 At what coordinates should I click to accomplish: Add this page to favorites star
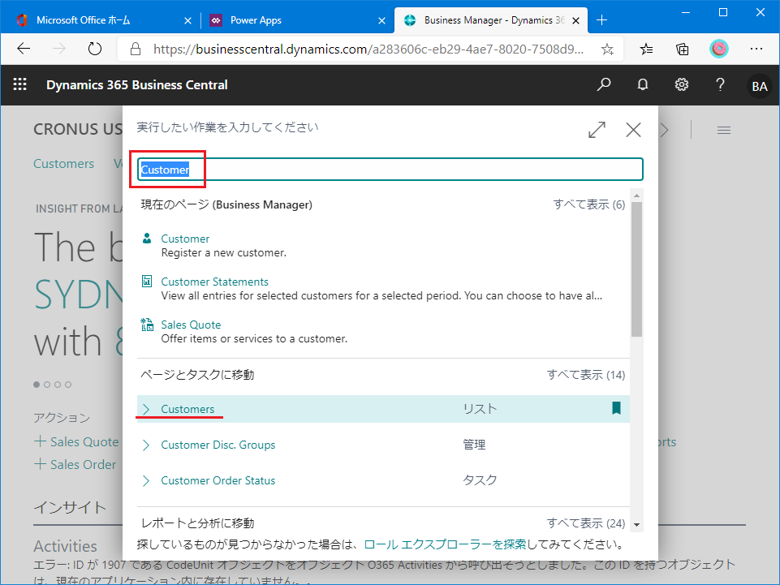607,49
